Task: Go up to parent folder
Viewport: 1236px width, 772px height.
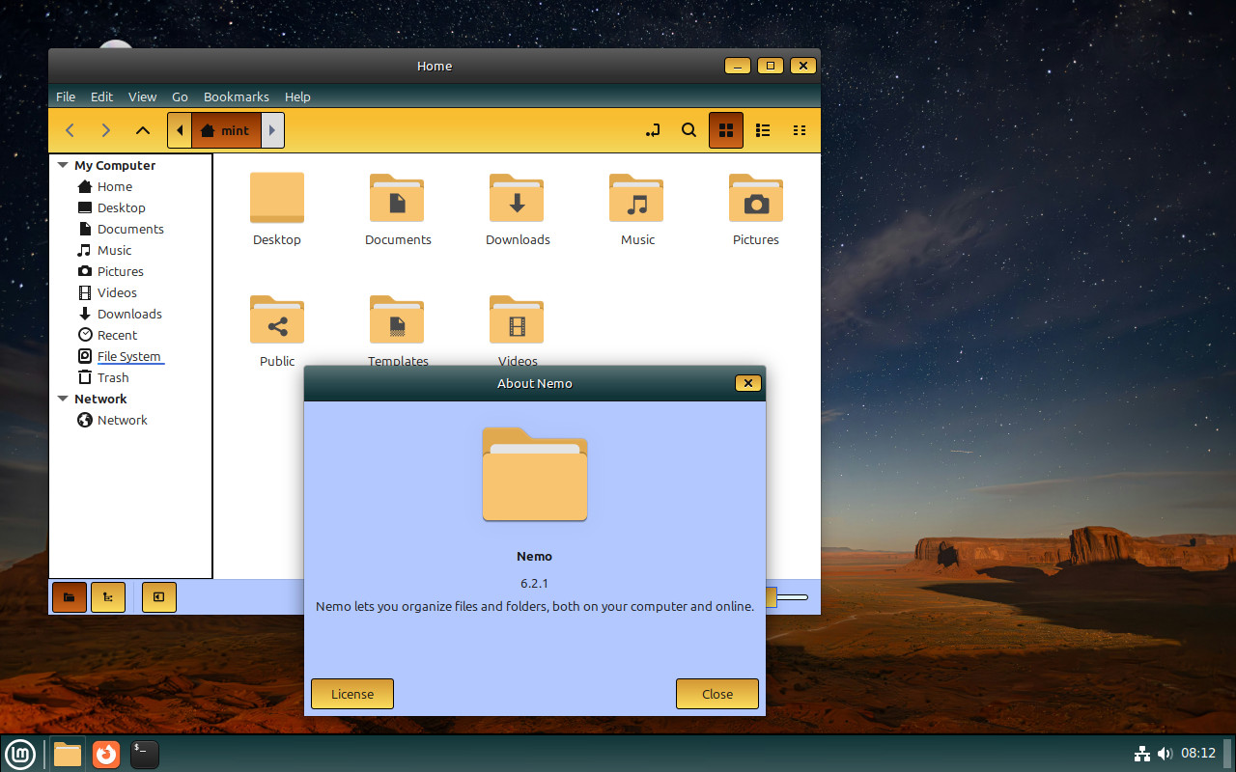Action: point(143,130)
